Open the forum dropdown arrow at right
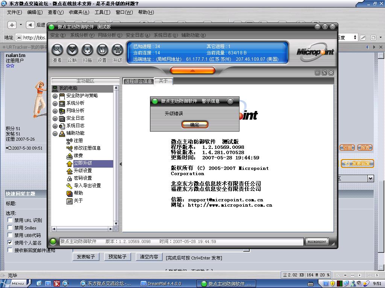This screenshot has height=288, width=385. coord(371,178)
